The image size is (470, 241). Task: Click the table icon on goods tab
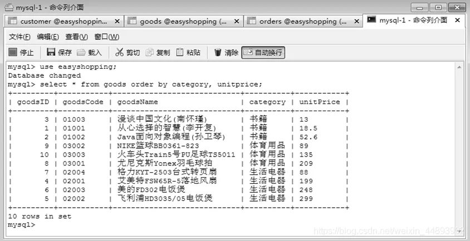click(x=132, y=21)
